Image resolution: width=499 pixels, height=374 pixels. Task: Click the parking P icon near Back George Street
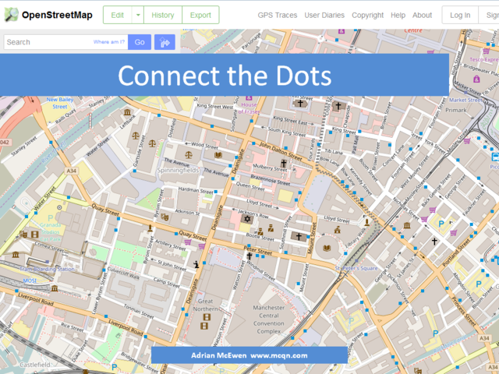tap(441, 224)
